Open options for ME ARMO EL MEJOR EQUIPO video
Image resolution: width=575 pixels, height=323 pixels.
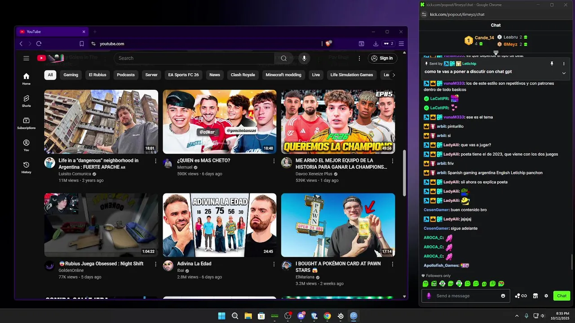click(393, 161)
